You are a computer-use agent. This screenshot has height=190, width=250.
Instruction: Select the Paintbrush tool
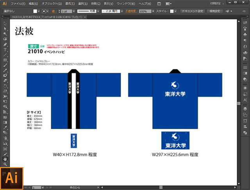(x=5, y=65)
